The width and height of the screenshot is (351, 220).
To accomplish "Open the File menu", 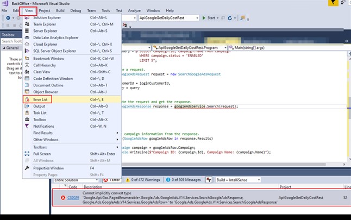I will (x=4, y=10).
